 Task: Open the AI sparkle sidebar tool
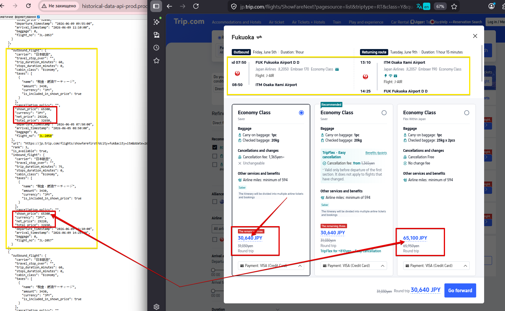[156, 22]
